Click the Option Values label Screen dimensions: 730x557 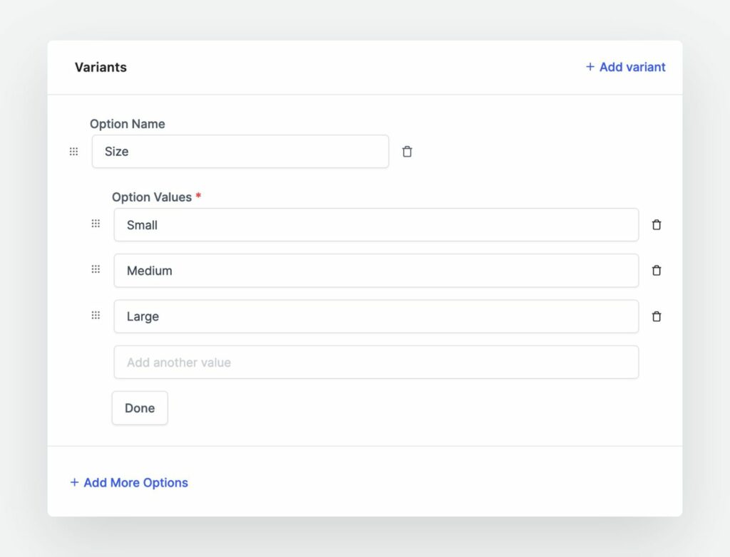(x=152, y=197)
